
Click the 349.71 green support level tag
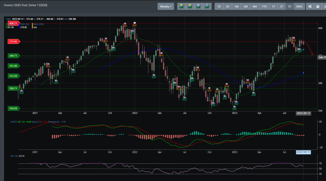pos(14,56)
